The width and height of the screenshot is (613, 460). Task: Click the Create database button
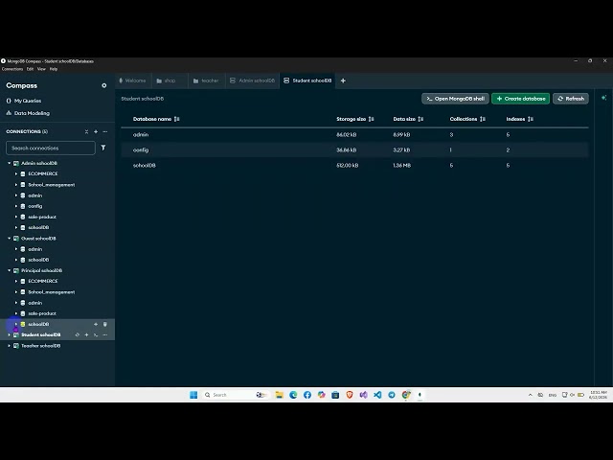[521, 99]
